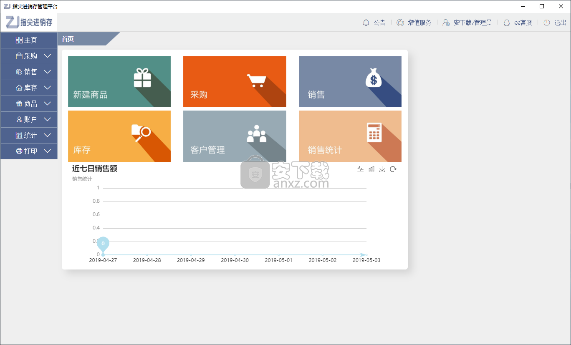The image size is (571, 345).
Task: Open the 客户管理 tile
Action: pos(235,136)
